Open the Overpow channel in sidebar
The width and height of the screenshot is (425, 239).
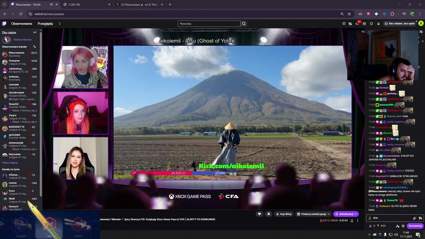pos(20,62)
